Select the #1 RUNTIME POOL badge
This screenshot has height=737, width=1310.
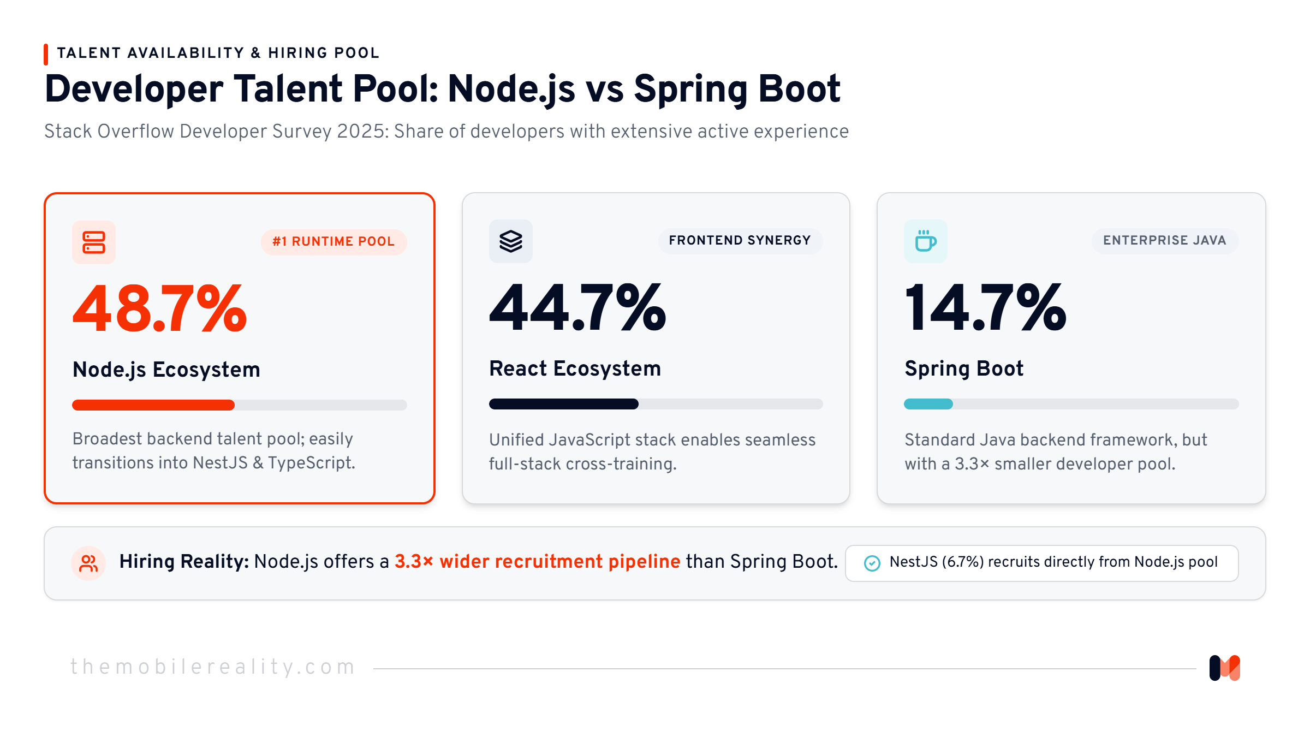pyautogui.click(x=334, y=242)
